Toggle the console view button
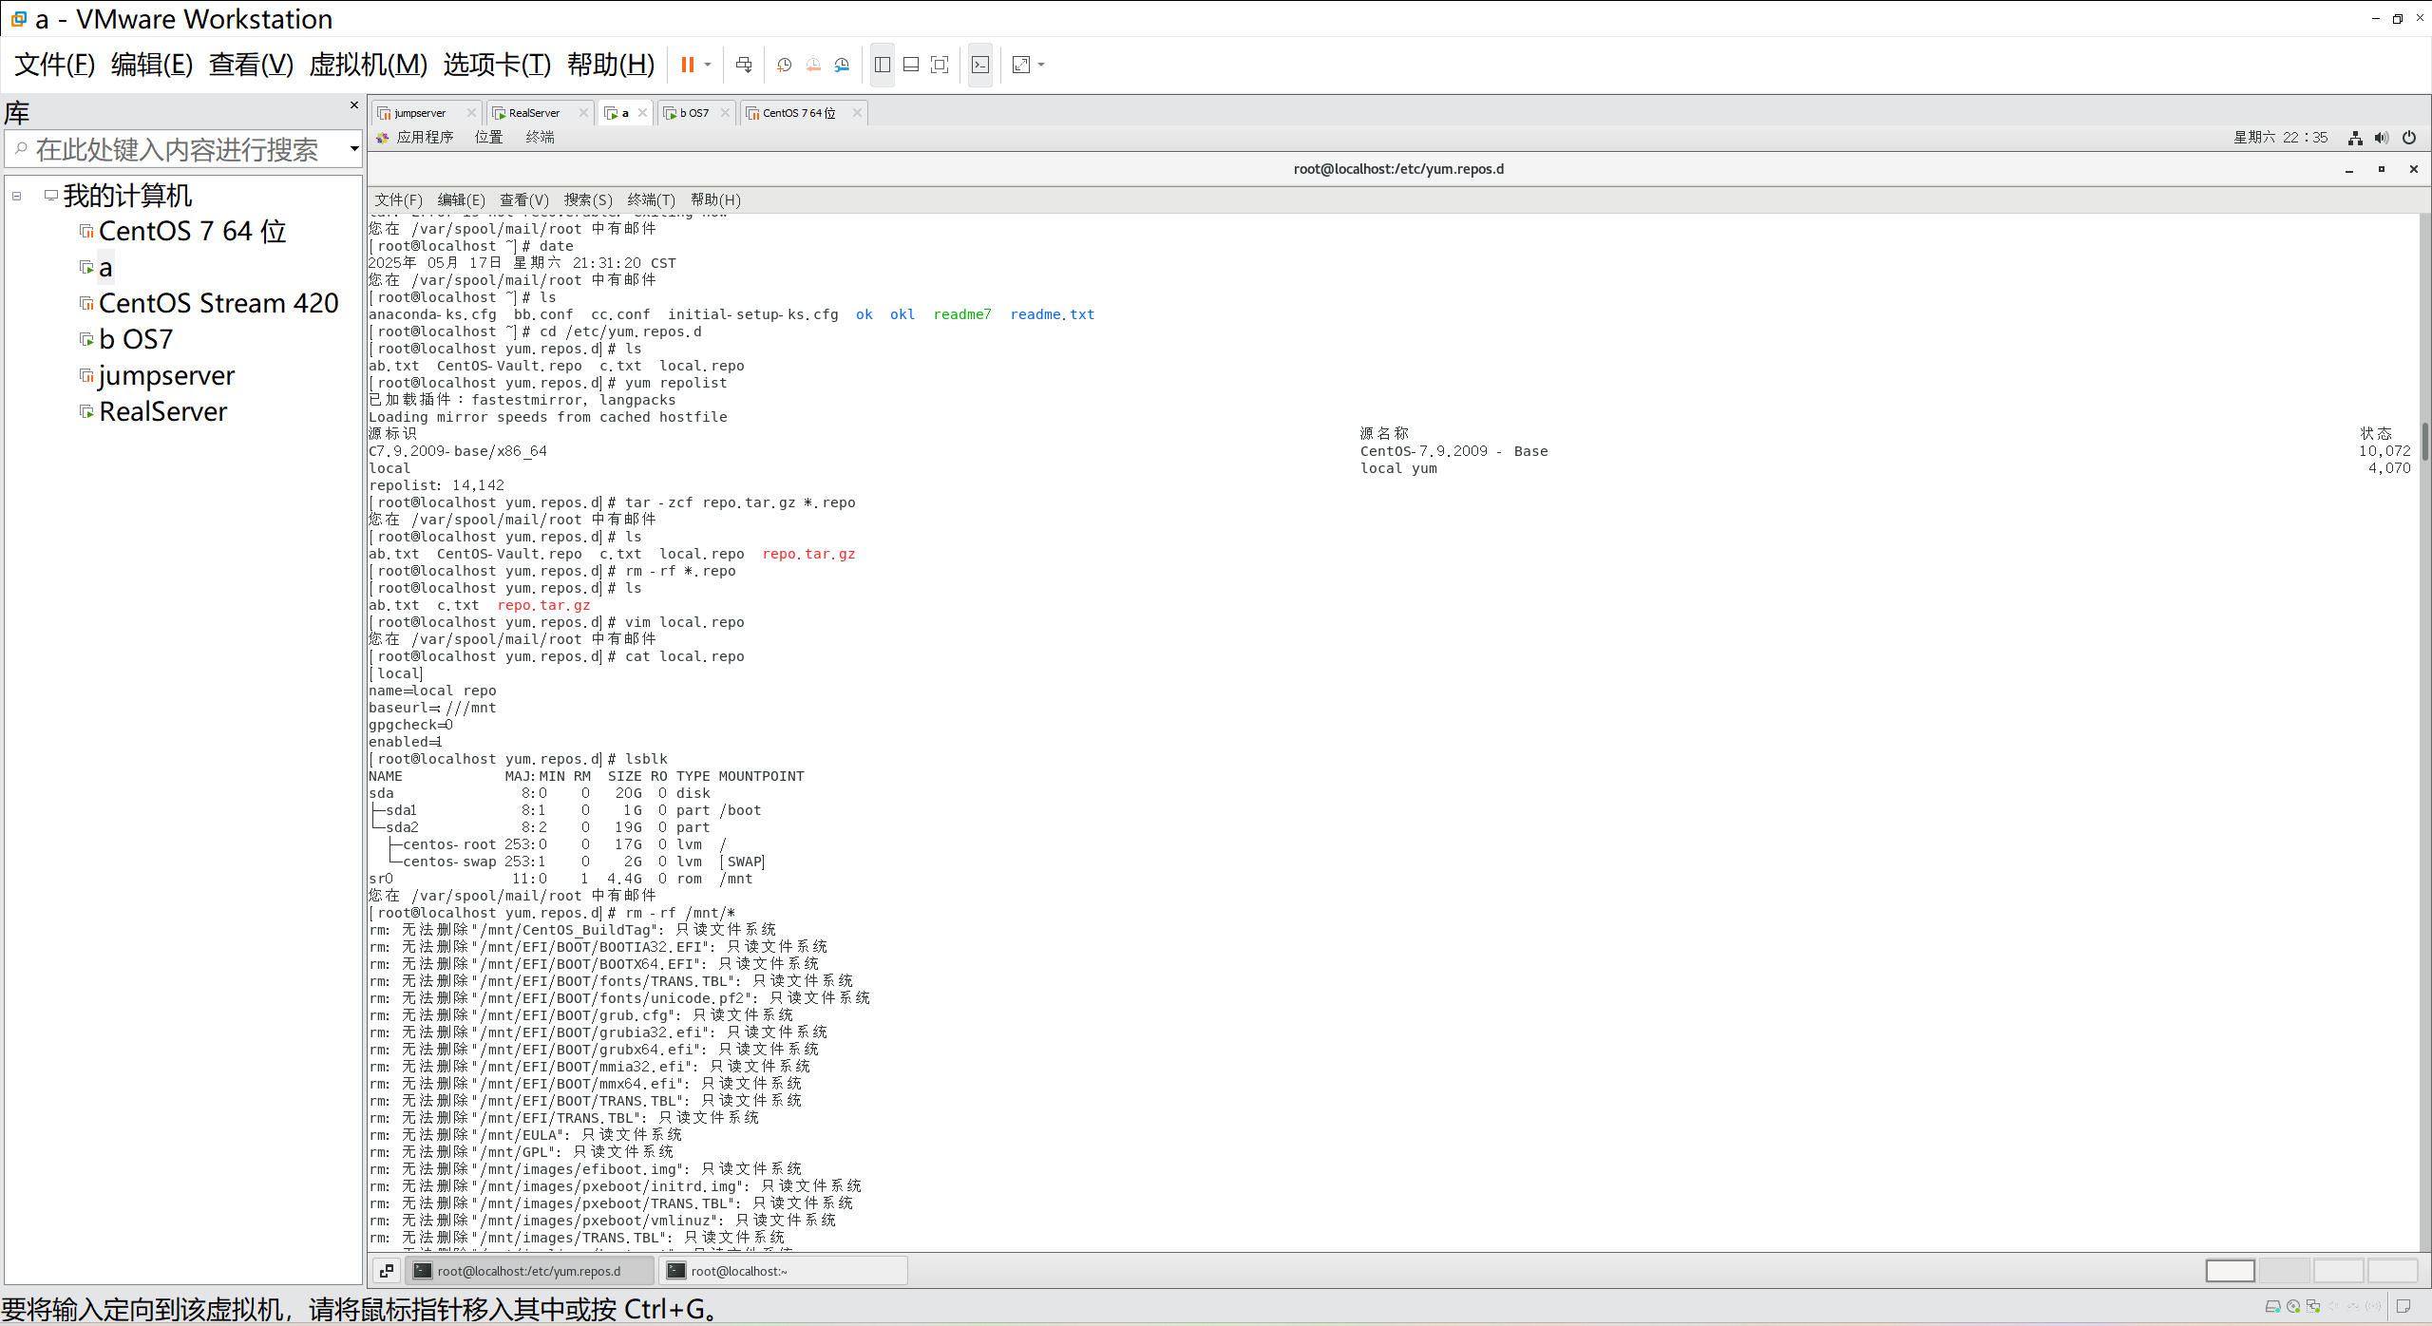The width and height of the screenshot is (2432, 1326). [x=980, y=65]
